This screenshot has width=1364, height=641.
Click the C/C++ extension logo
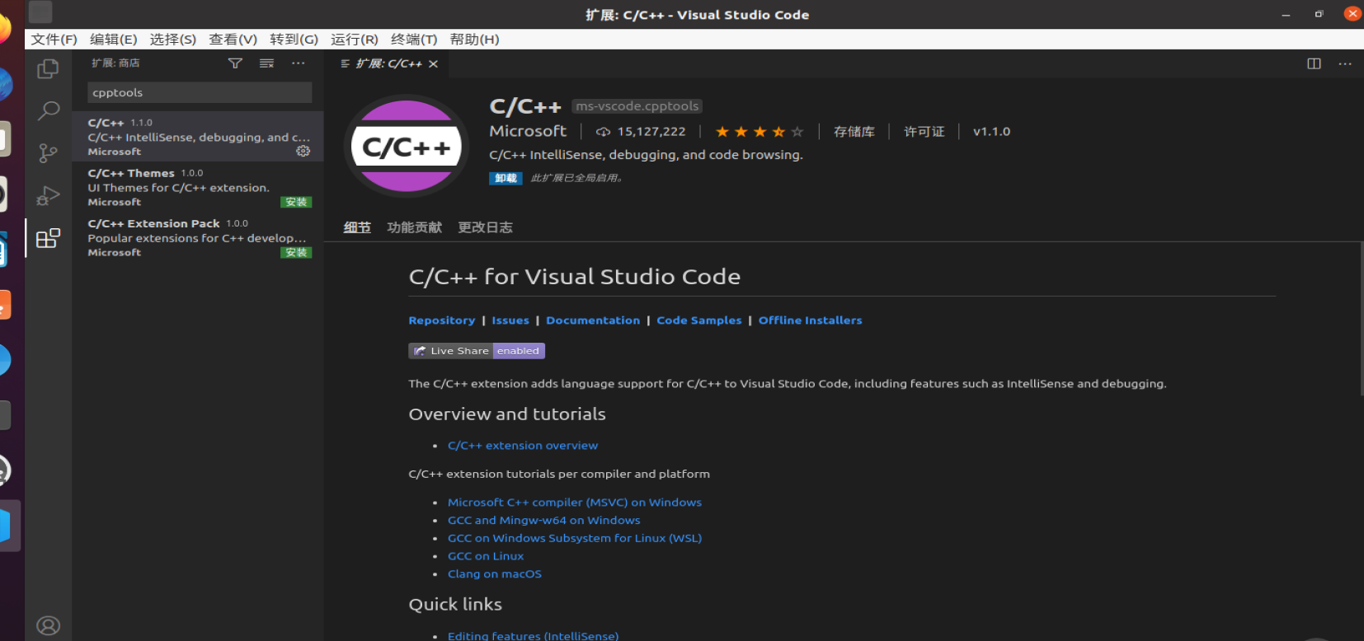(x=406, y=147)
